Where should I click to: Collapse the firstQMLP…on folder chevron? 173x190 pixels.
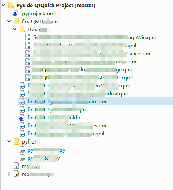[x=9, y=21]
